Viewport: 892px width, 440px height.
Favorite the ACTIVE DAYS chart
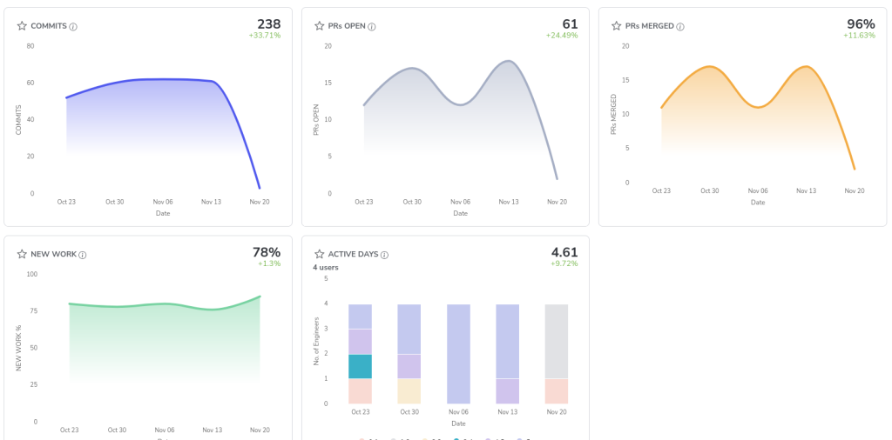click(x=320, y=255)
